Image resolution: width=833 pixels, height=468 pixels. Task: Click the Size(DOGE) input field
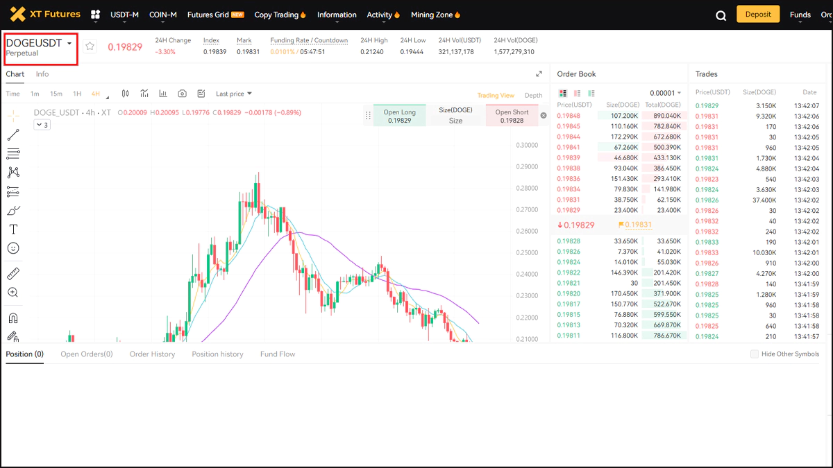point(455,121)
